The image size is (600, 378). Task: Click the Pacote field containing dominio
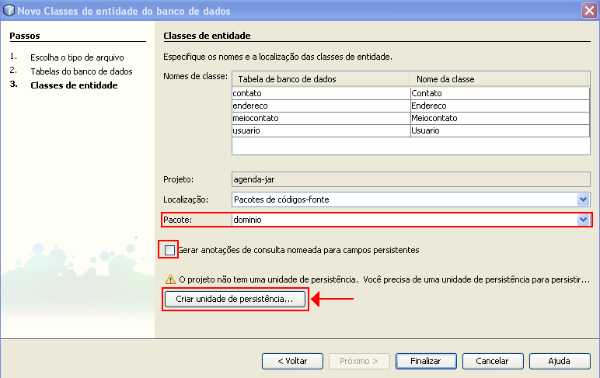tap(403, 220)
